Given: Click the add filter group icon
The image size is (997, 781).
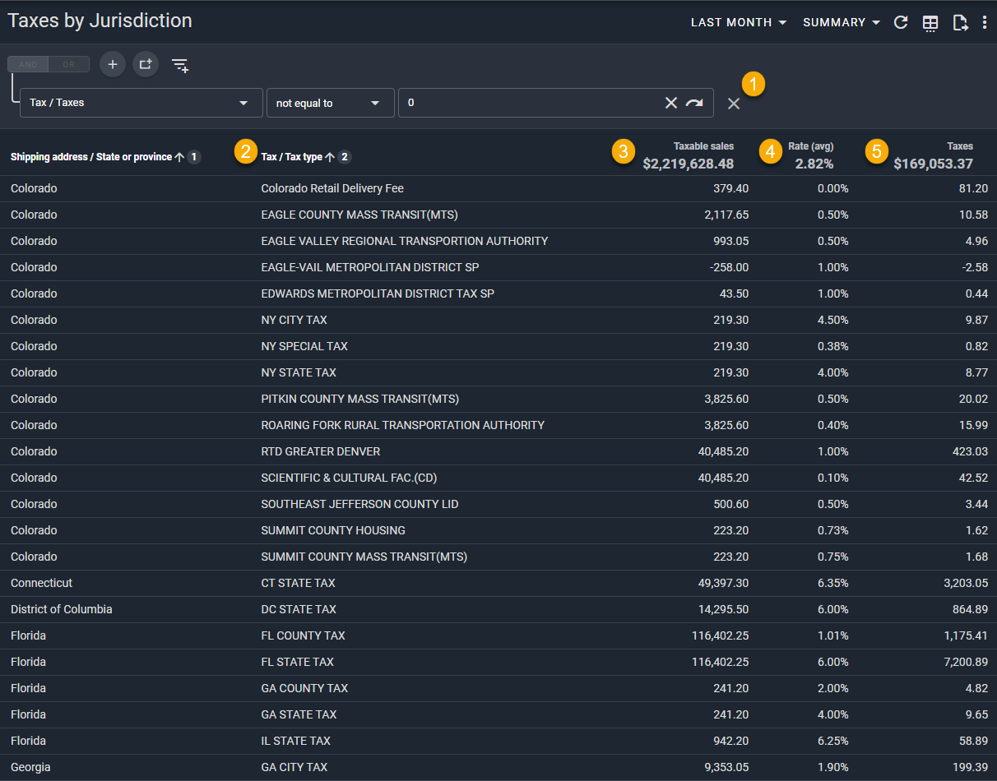Looking at the screenshot, I should [146, 64].
